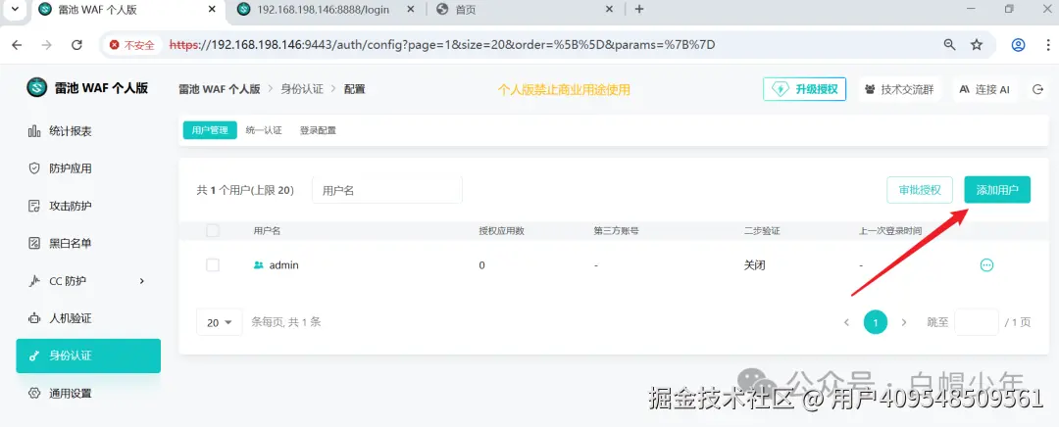The height and width of the screenshot is (427, 1059).
Task: Open the 20 per-page dropdown
Action: (220, 322)
